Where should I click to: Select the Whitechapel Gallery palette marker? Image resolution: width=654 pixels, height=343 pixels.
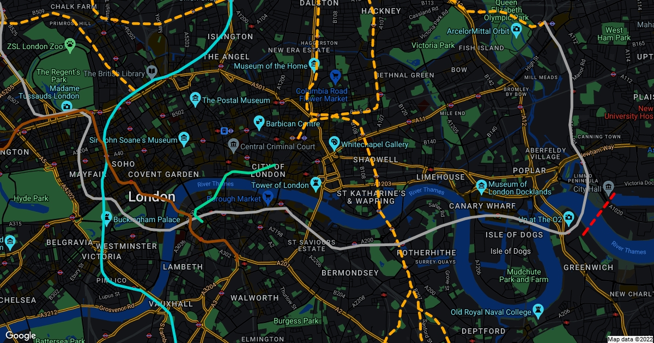point(334,143)
